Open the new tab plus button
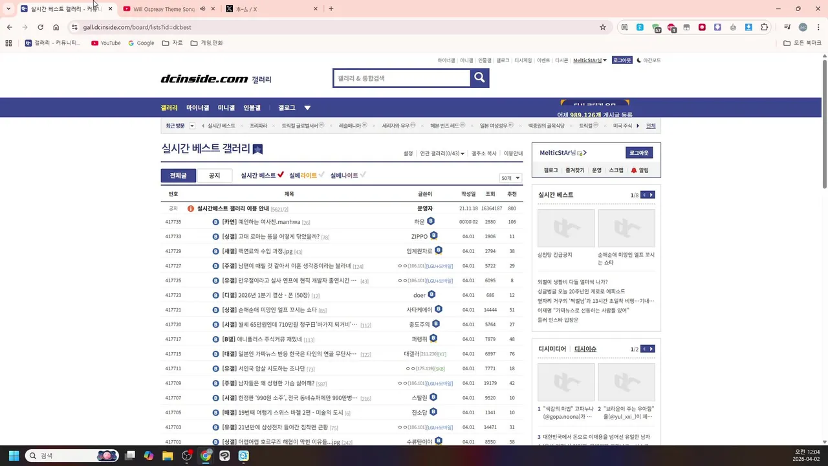828x466 pixels. 331,9
